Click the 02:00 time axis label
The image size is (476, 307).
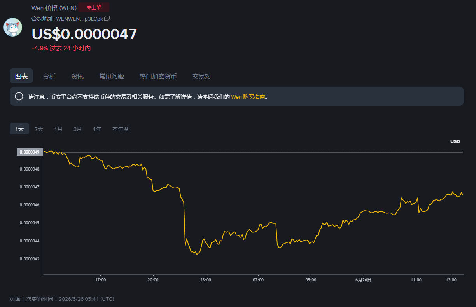click(x=258, y=280)
